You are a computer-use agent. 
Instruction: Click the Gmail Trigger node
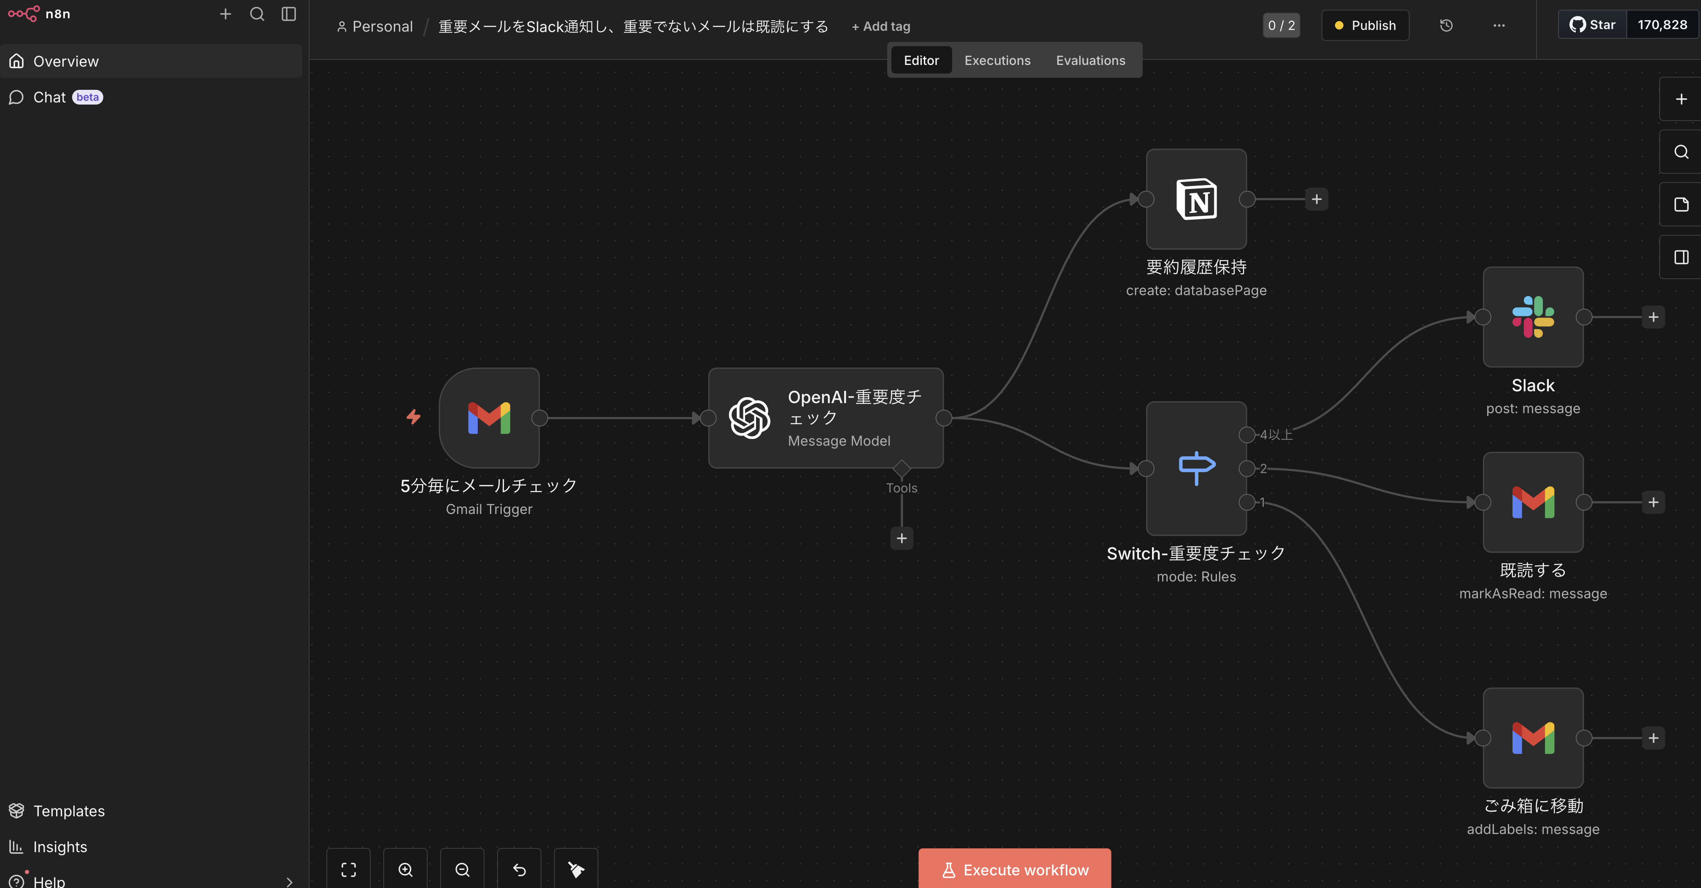click(x=489, y=418)
